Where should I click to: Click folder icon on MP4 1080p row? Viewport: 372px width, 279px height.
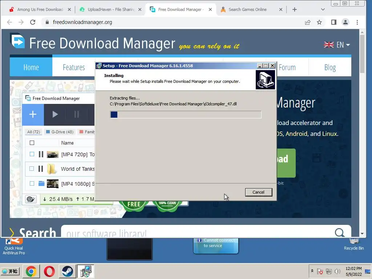(41, 183)
